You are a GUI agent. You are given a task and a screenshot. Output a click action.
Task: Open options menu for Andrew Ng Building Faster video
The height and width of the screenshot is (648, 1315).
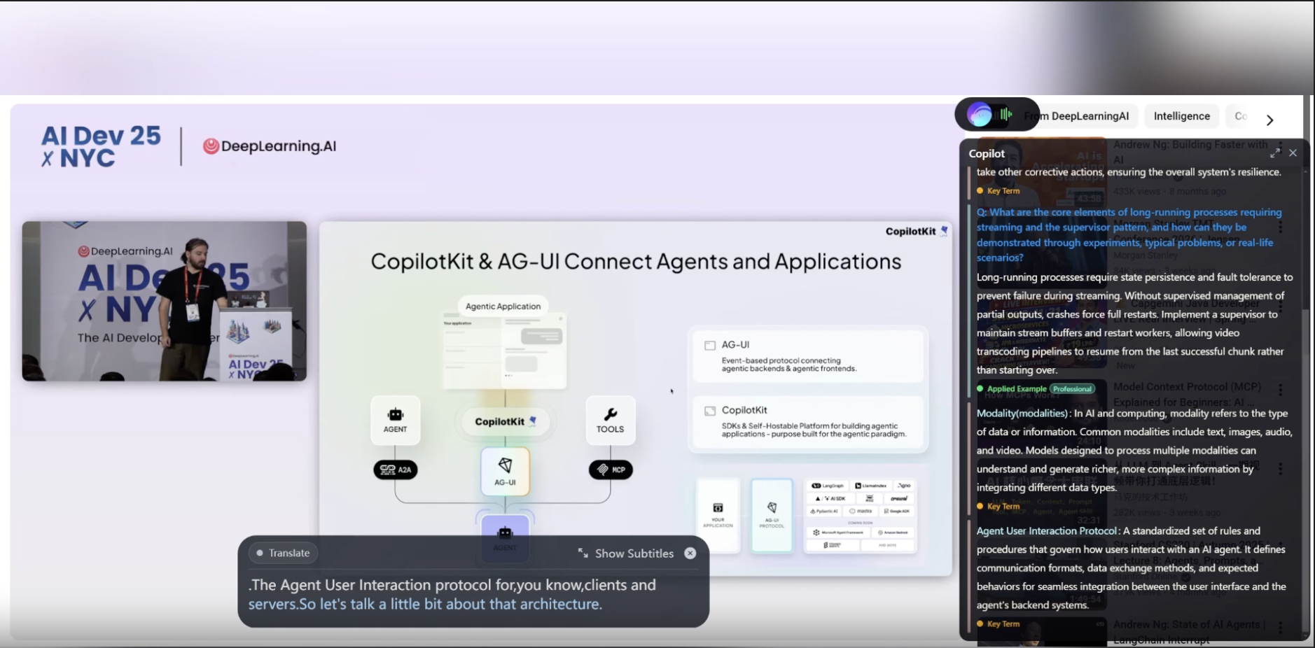(1281, 147)
